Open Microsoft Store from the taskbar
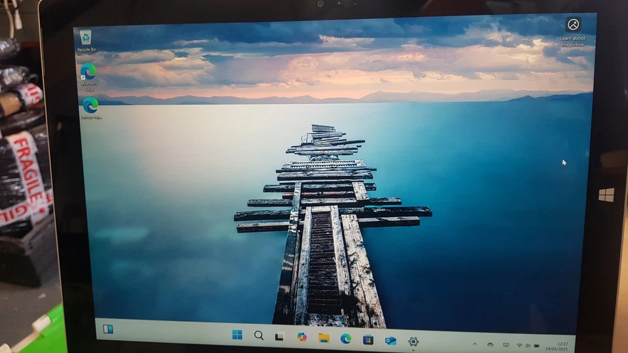The height and width of the screenshot is (353, 628). pos(368,340)
